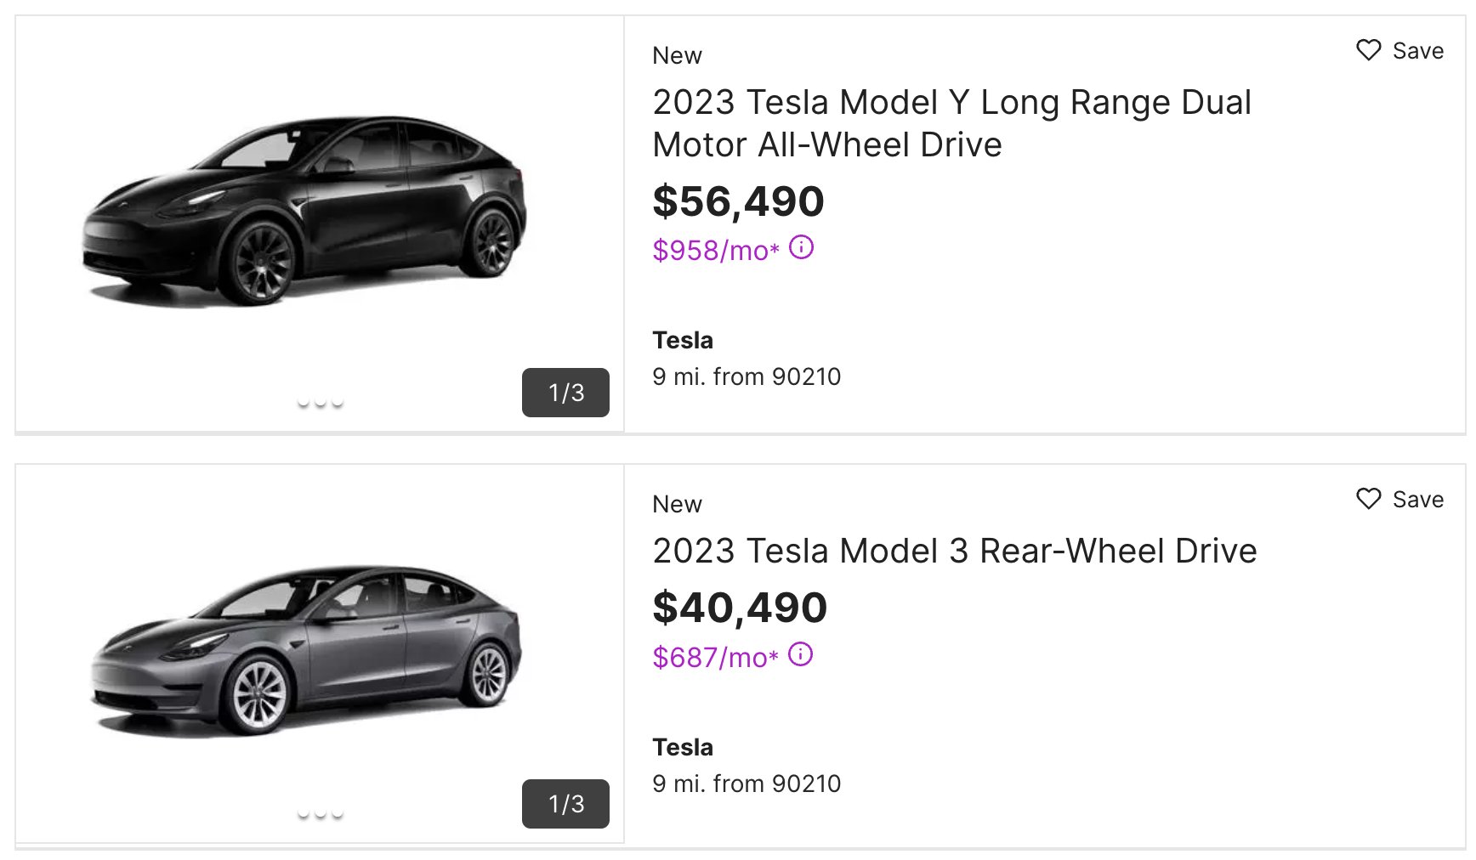Open 2023 Tesla Model 3 Rear-Wheel Drive title
Screen dimensions: 1476x860
954,551
